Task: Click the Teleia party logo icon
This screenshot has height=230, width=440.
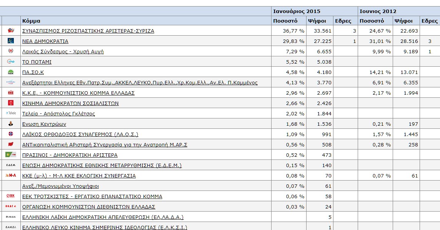Action: pyautogui.click(x=11, y=113)
